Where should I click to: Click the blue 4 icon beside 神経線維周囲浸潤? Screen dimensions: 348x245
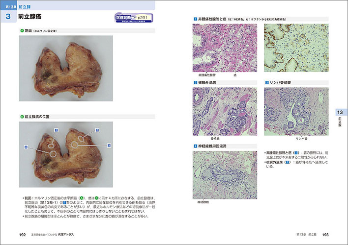(195, 146)
